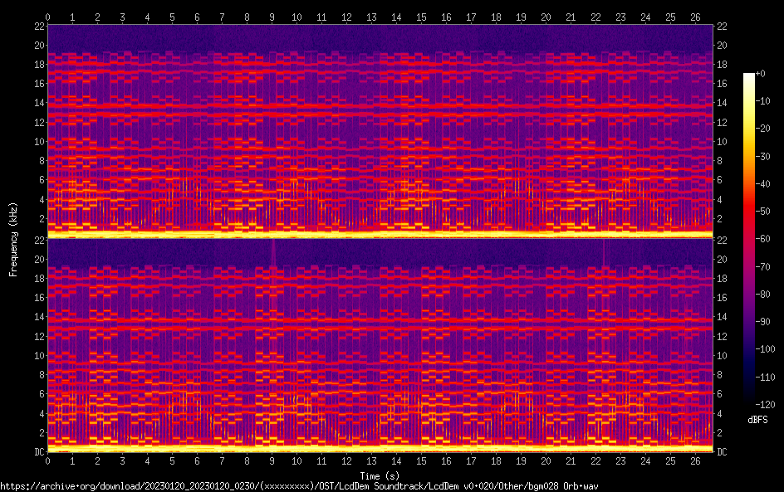
Task: Click the 26 second label on top time axis
Action: [x=695, y=17]
